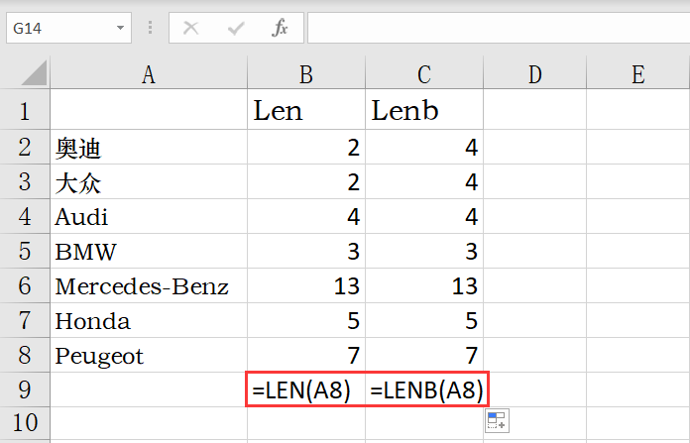Select cell containing 奥迪
The image size is (690, 443).
pyautogui.click(x=149, y=147)
